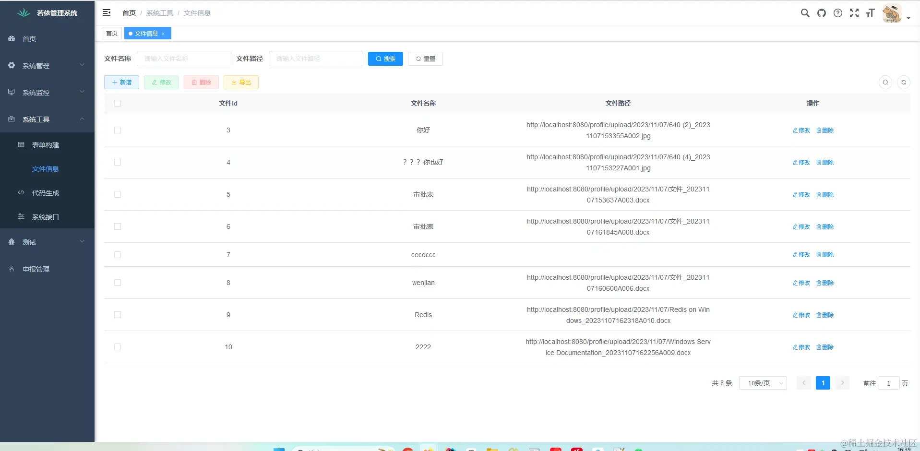Expand 系统监控 using its chevron arrow
This screenshot has width=920, height=451.
click(x=82, y=92)
